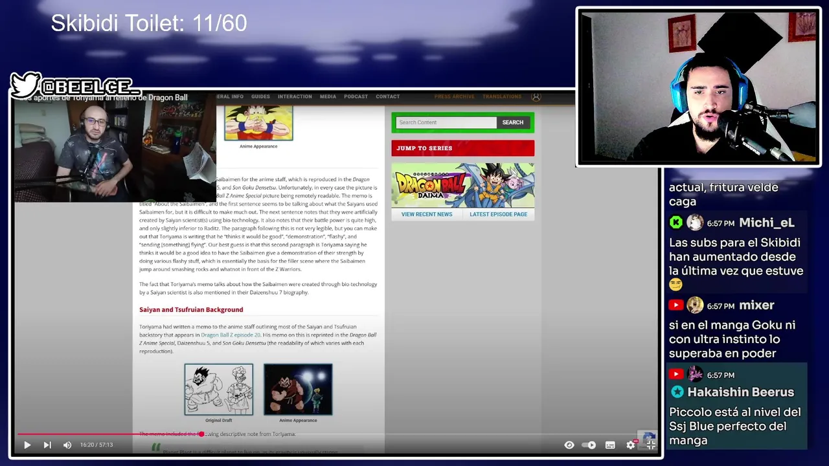The height and width of the screenshot is (466, 829).
Task: Open the TRANSLATIONS nav link
Action: click(x=502, y=96)
